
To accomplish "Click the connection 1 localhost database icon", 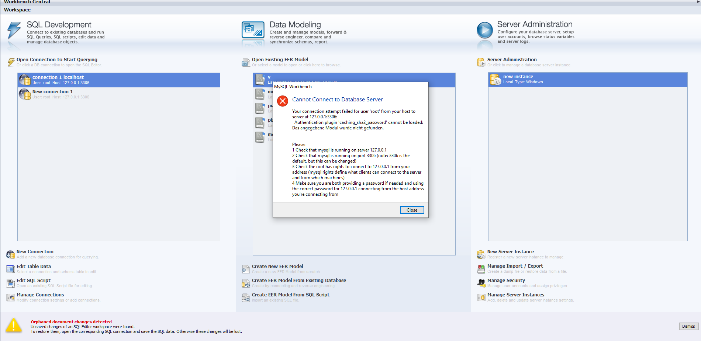I will click(x=25, y=80).
